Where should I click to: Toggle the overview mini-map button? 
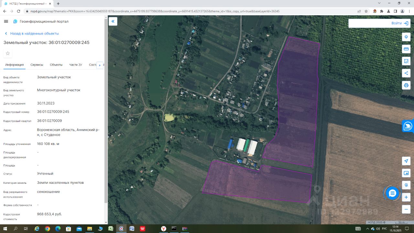tap(406, 173)
